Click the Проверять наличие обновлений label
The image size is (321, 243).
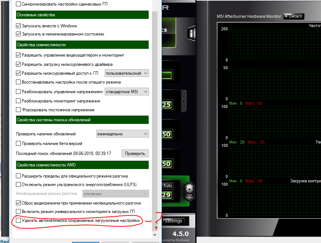(x=46, y=134)
